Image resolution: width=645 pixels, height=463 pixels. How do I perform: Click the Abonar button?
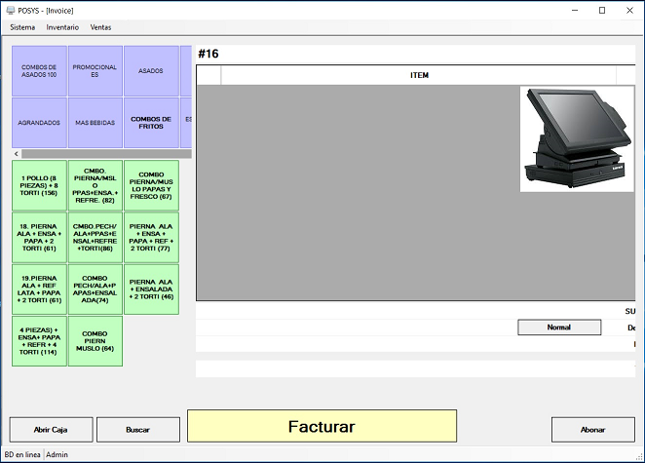click(x=592, y=429)
